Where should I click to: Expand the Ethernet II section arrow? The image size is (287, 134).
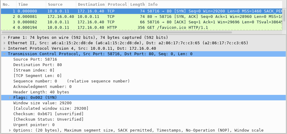(4, 43)
